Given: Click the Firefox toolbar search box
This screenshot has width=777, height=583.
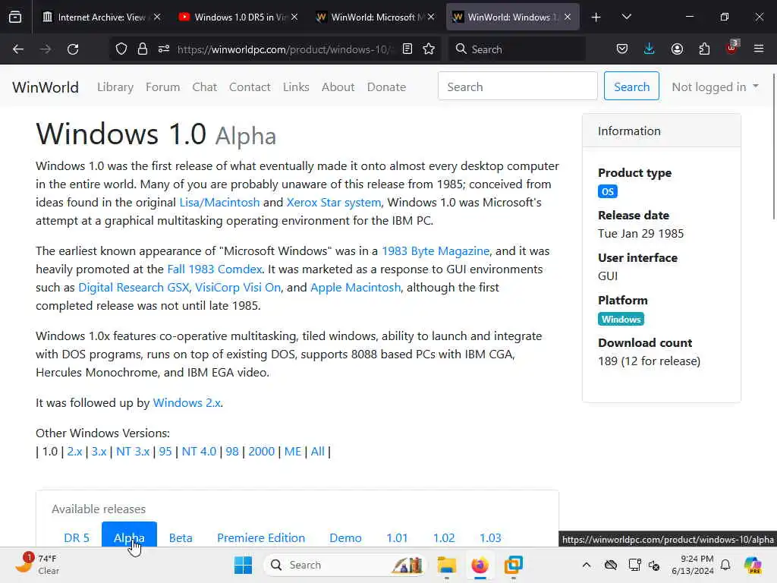Looking at the screenshot, I should (x=517, y=49).
